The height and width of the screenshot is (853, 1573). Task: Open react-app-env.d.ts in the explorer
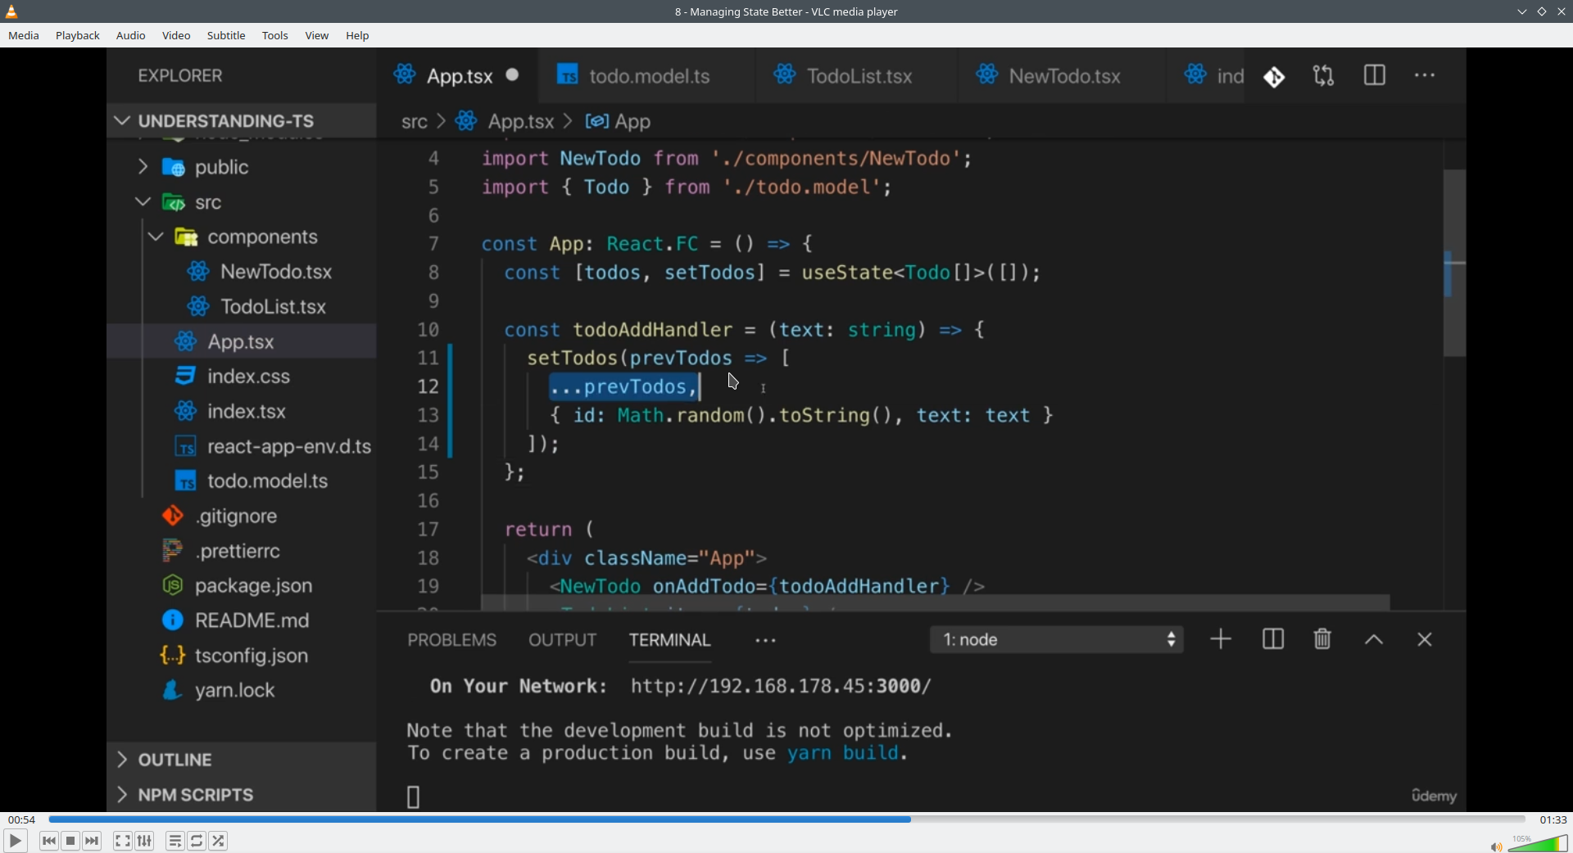pos(242,446)
